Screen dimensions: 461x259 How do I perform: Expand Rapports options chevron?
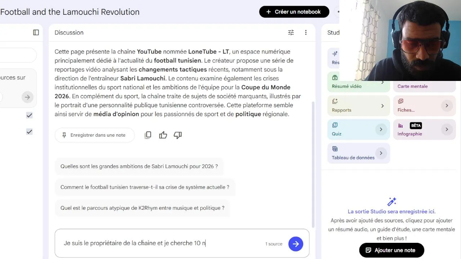[382, 106]
